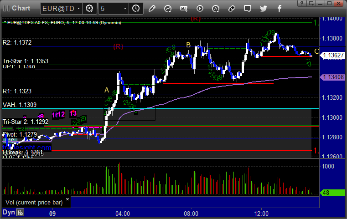Screen dimensions: 347x219
Task: Click the 1.13200 price axis label
Action: 332,98
